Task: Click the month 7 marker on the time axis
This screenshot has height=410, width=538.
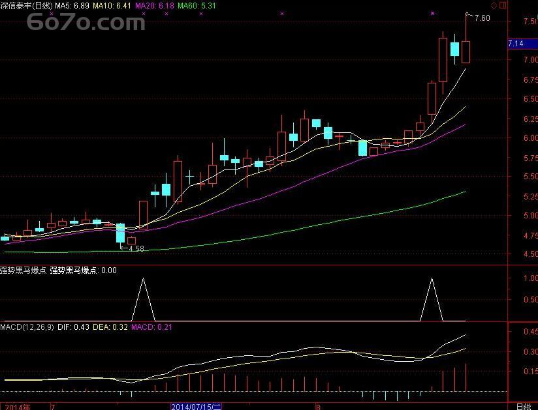Action: (52, 407)
